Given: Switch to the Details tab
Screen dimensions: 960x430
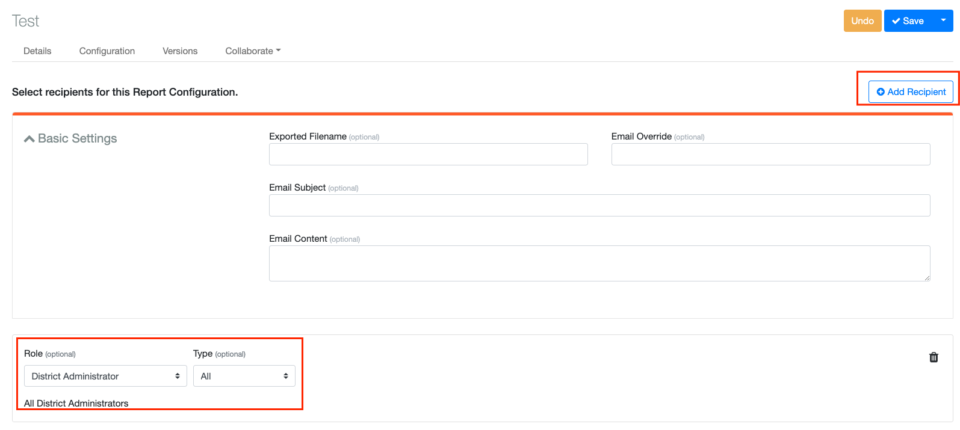Looking at the screenshot, I should pos(37,51).
